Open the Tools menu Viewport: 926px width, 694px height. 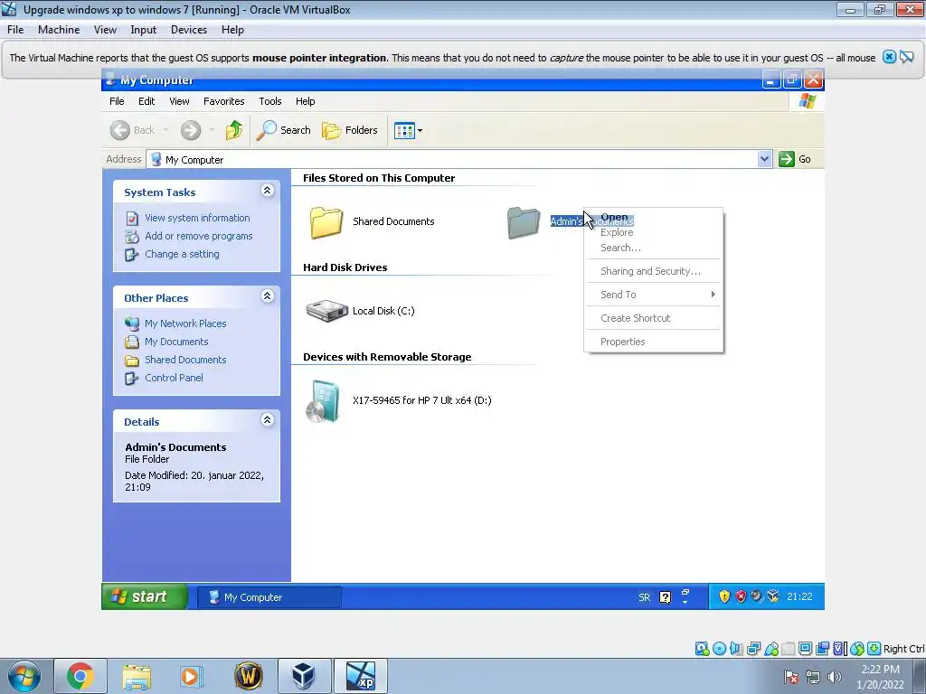[x=269, y=101]
